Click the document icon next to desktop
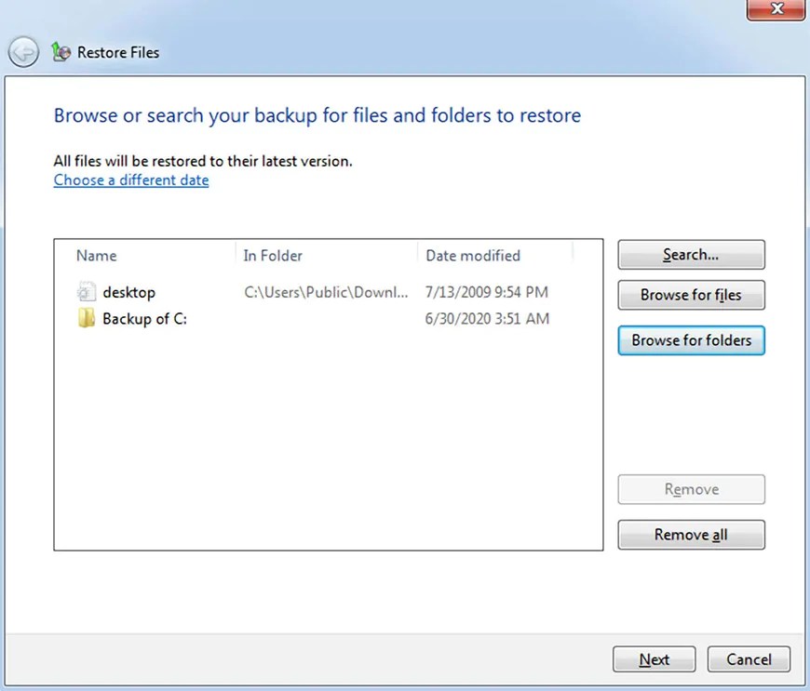Viewport: 810px width, 691px height. point(86,291)
